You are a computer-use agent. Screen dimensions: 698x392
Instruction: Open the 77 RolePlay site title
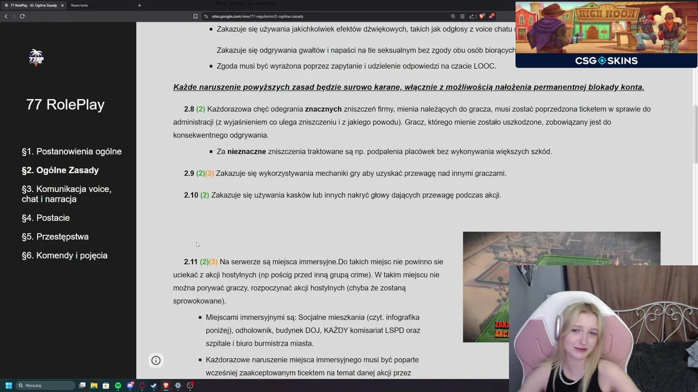65,105
